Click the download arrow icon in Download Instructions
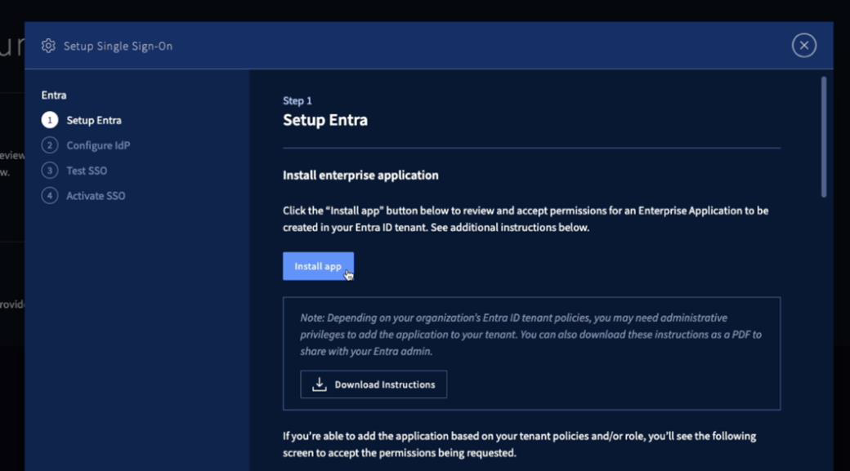850x471 pixels. click(320, 384)
